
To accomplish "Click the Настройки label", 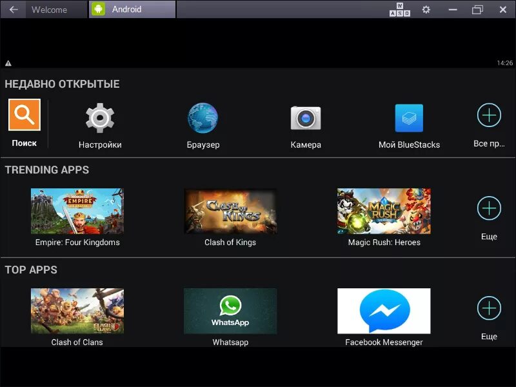I will coord(100,144).
